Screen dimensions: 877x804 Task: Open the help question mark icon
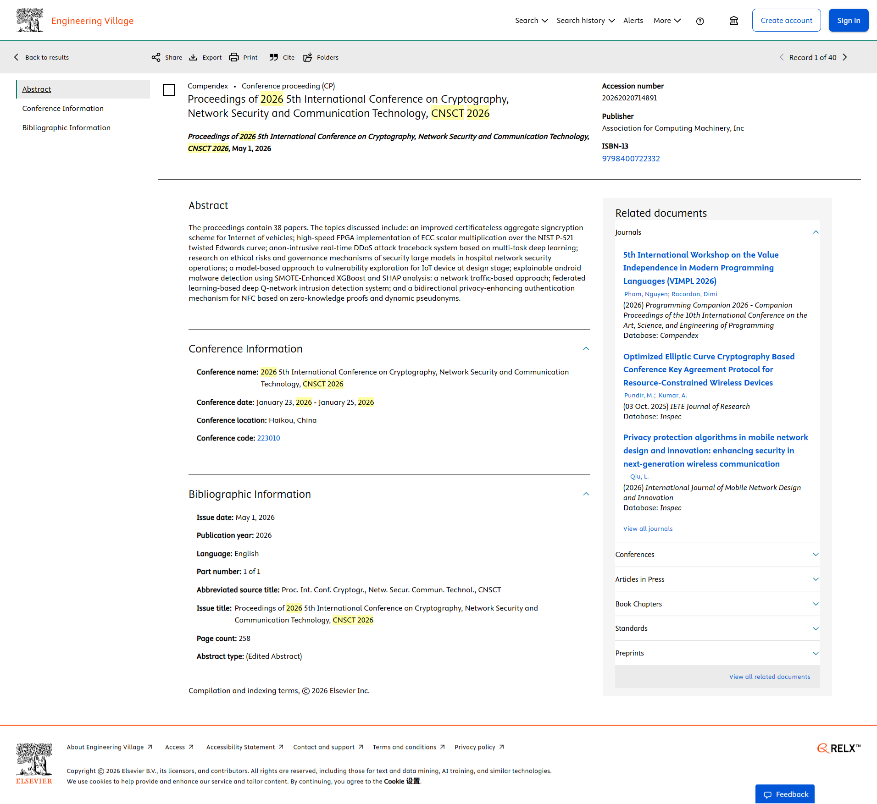click(x=700, y=21)
